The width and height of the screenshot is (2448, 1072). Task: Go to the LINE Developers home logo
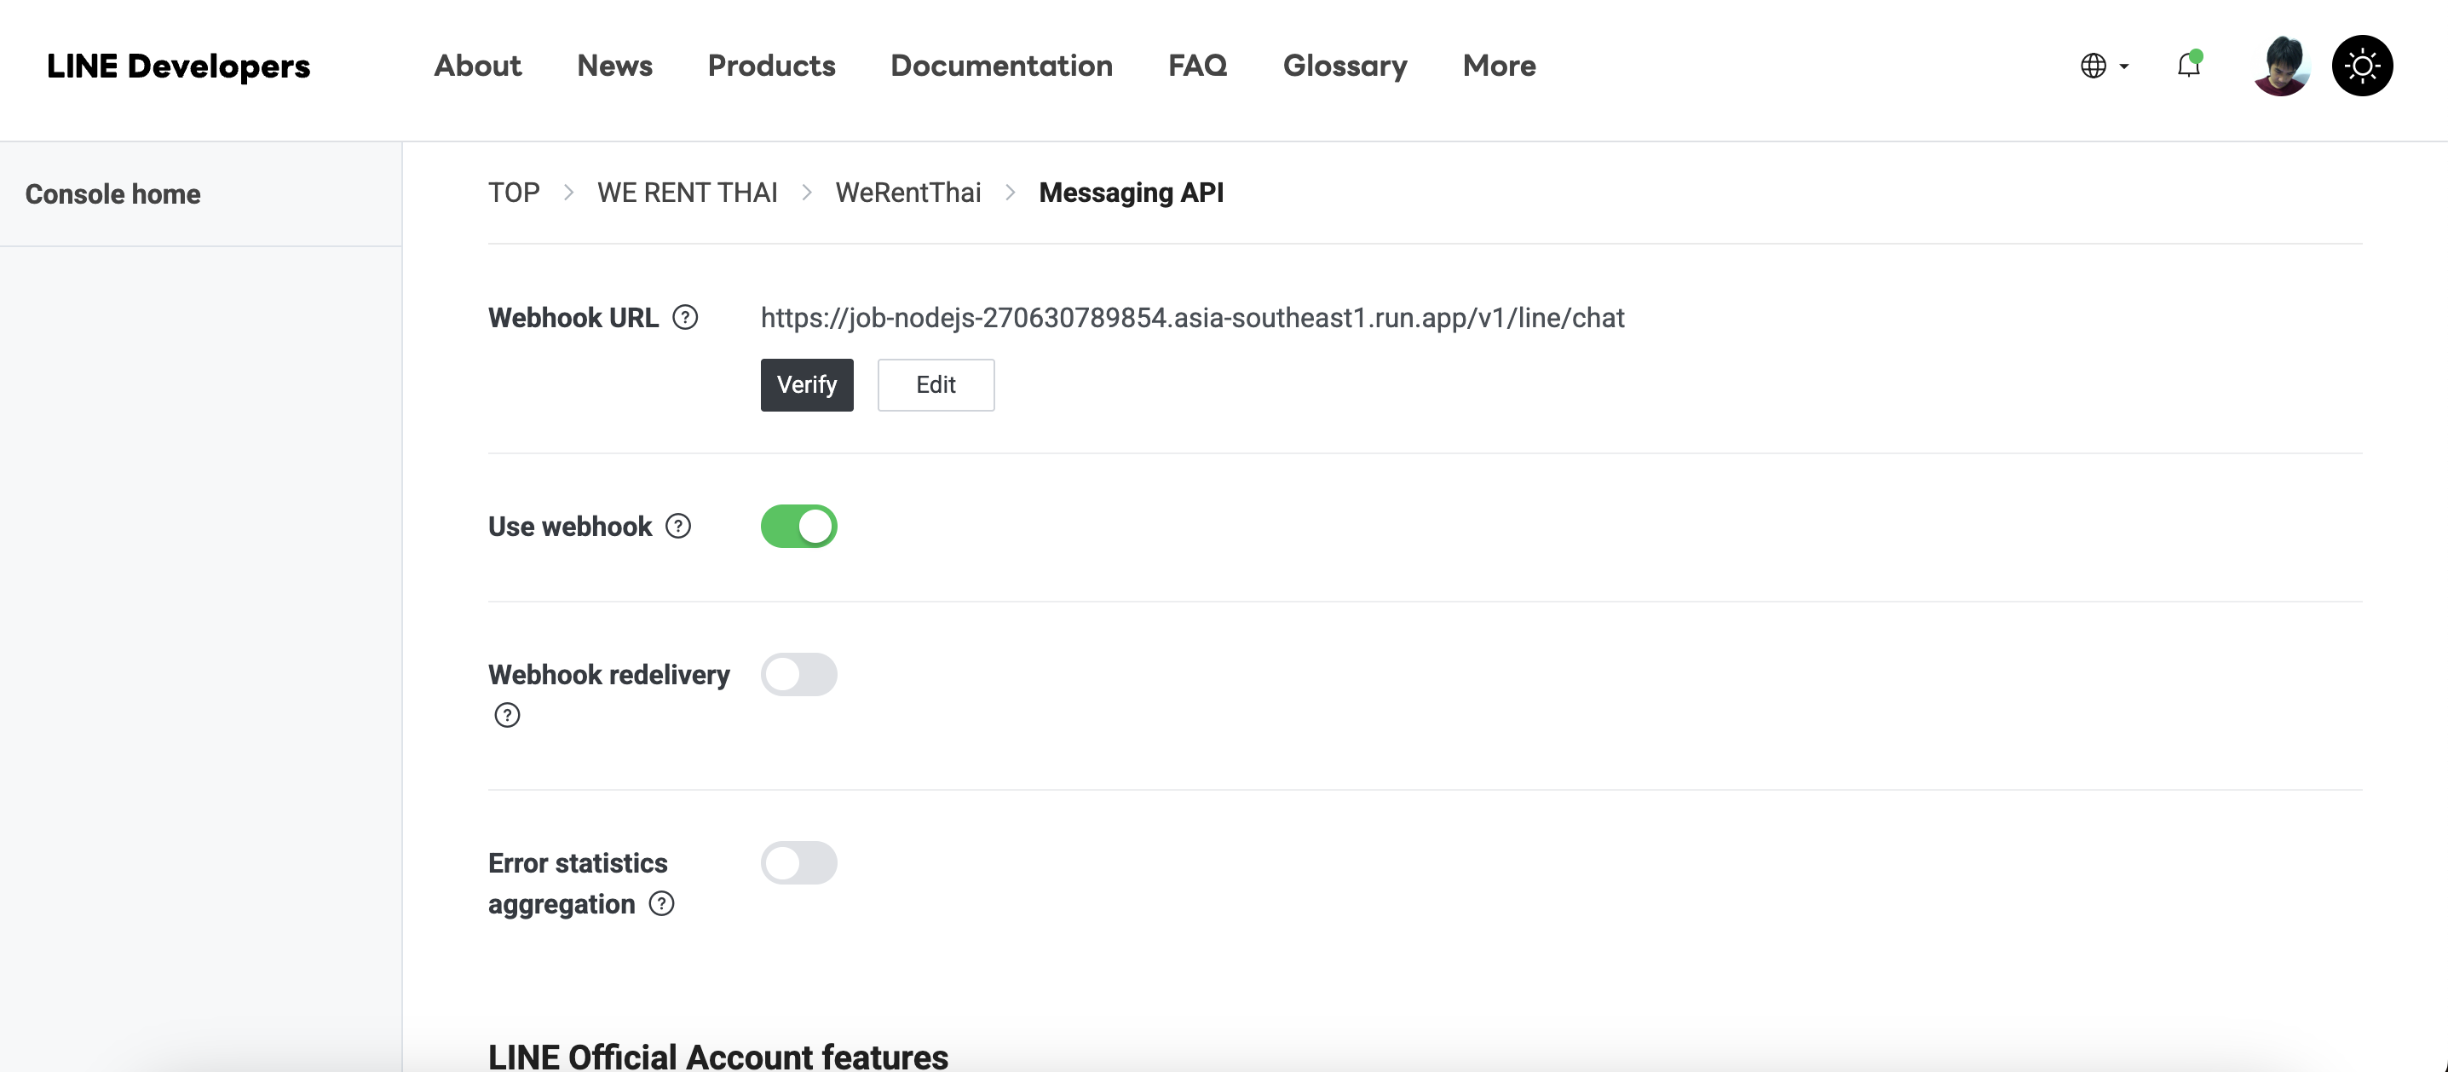(179, 66)
